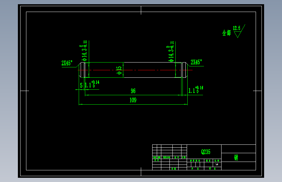
Task: Click the 12.5 roughness value
Action: (x=236, y=28)
